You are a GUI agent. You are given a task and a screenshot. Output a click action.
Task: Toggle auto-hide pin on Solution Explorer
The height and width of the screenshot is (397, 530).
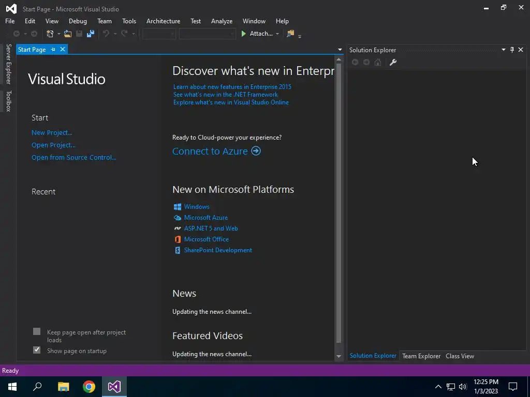coord(512,50)
